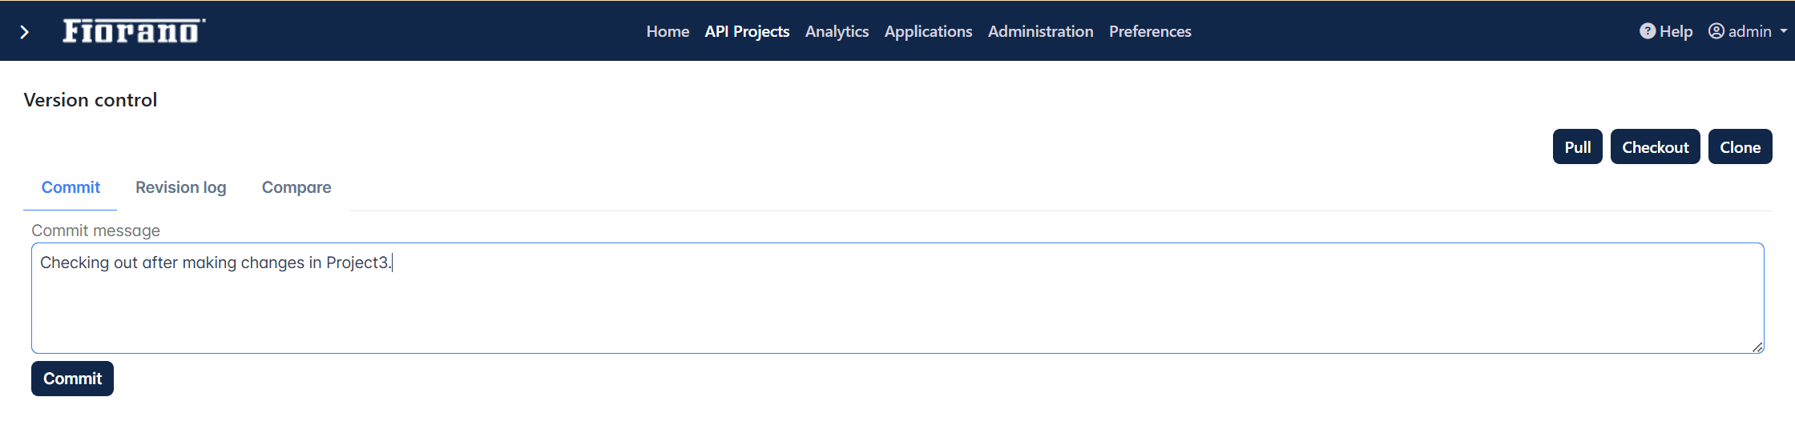
Task: Click the Pull button
Action: 1578,146
